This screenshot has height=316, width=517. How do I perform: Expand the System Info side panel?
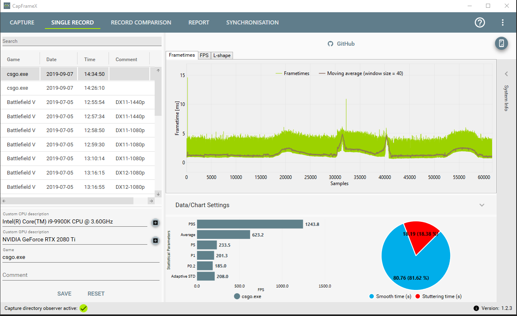click(x=506, y=74)
